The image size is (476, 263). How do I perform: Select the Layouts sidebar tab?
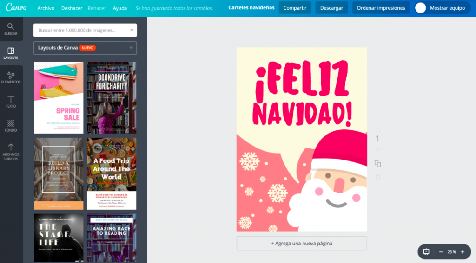pos(11,53)
